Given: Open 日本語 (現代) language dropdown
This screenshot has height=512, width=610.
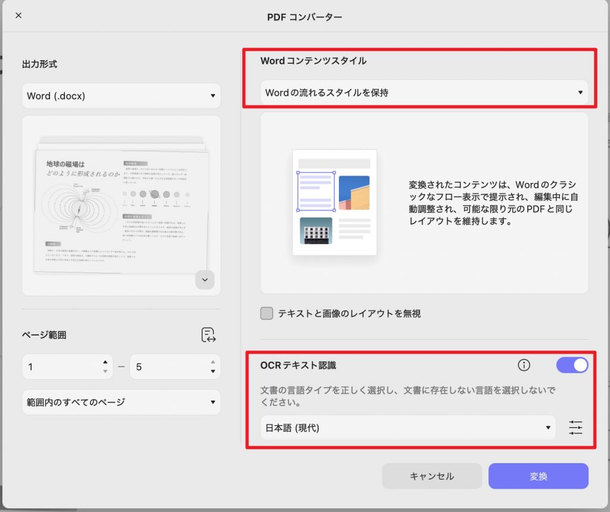Looking at the screenshot, I should [408, 427].
